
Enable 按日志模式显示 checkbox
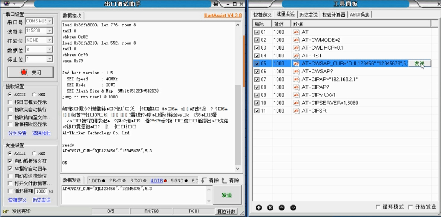point(10,102)
